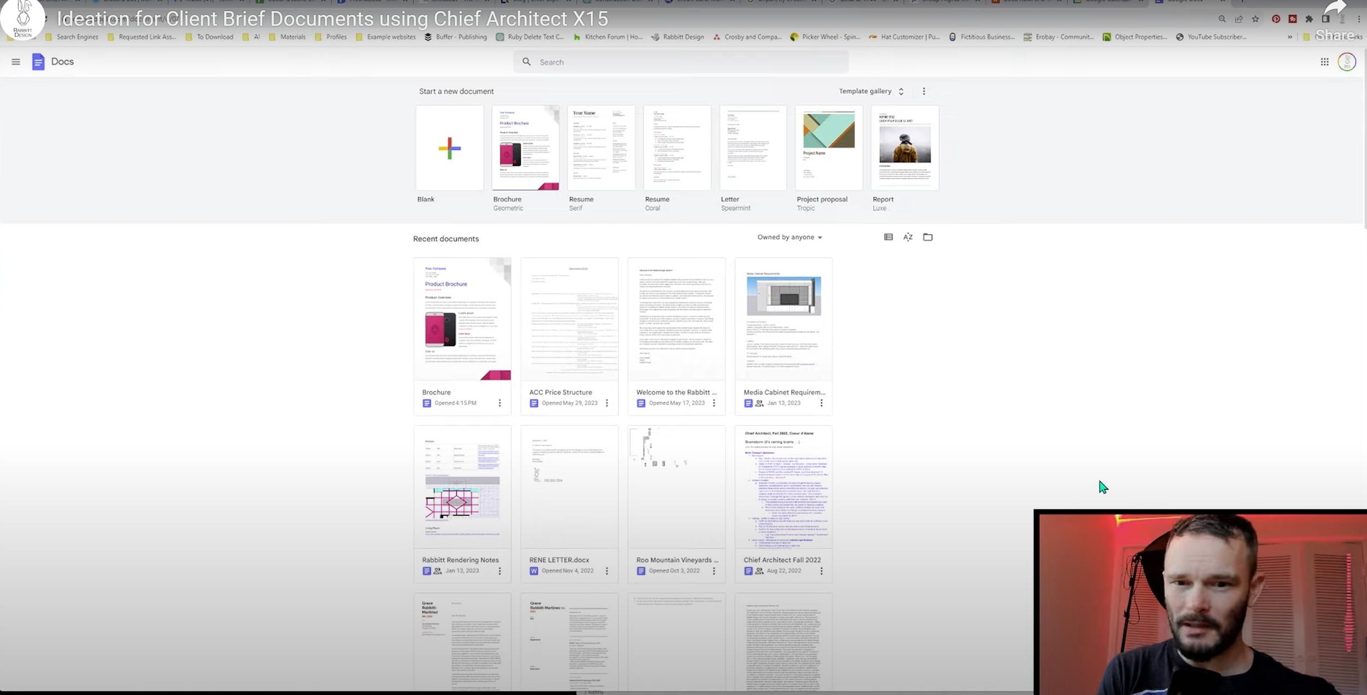Switch to list view icon
The height and width of the screenshot is (695, 1367).
(x=888, y=237)
